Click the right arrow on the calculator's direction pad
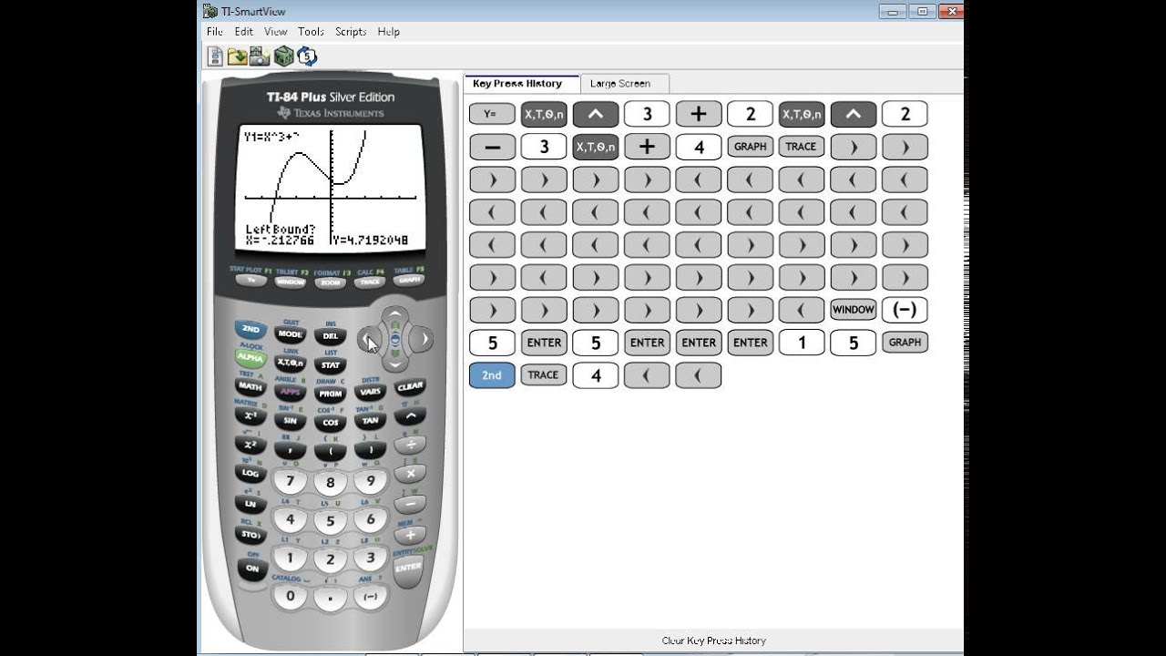The width and height of the screenshot is (1166, 656). (421, 340)
